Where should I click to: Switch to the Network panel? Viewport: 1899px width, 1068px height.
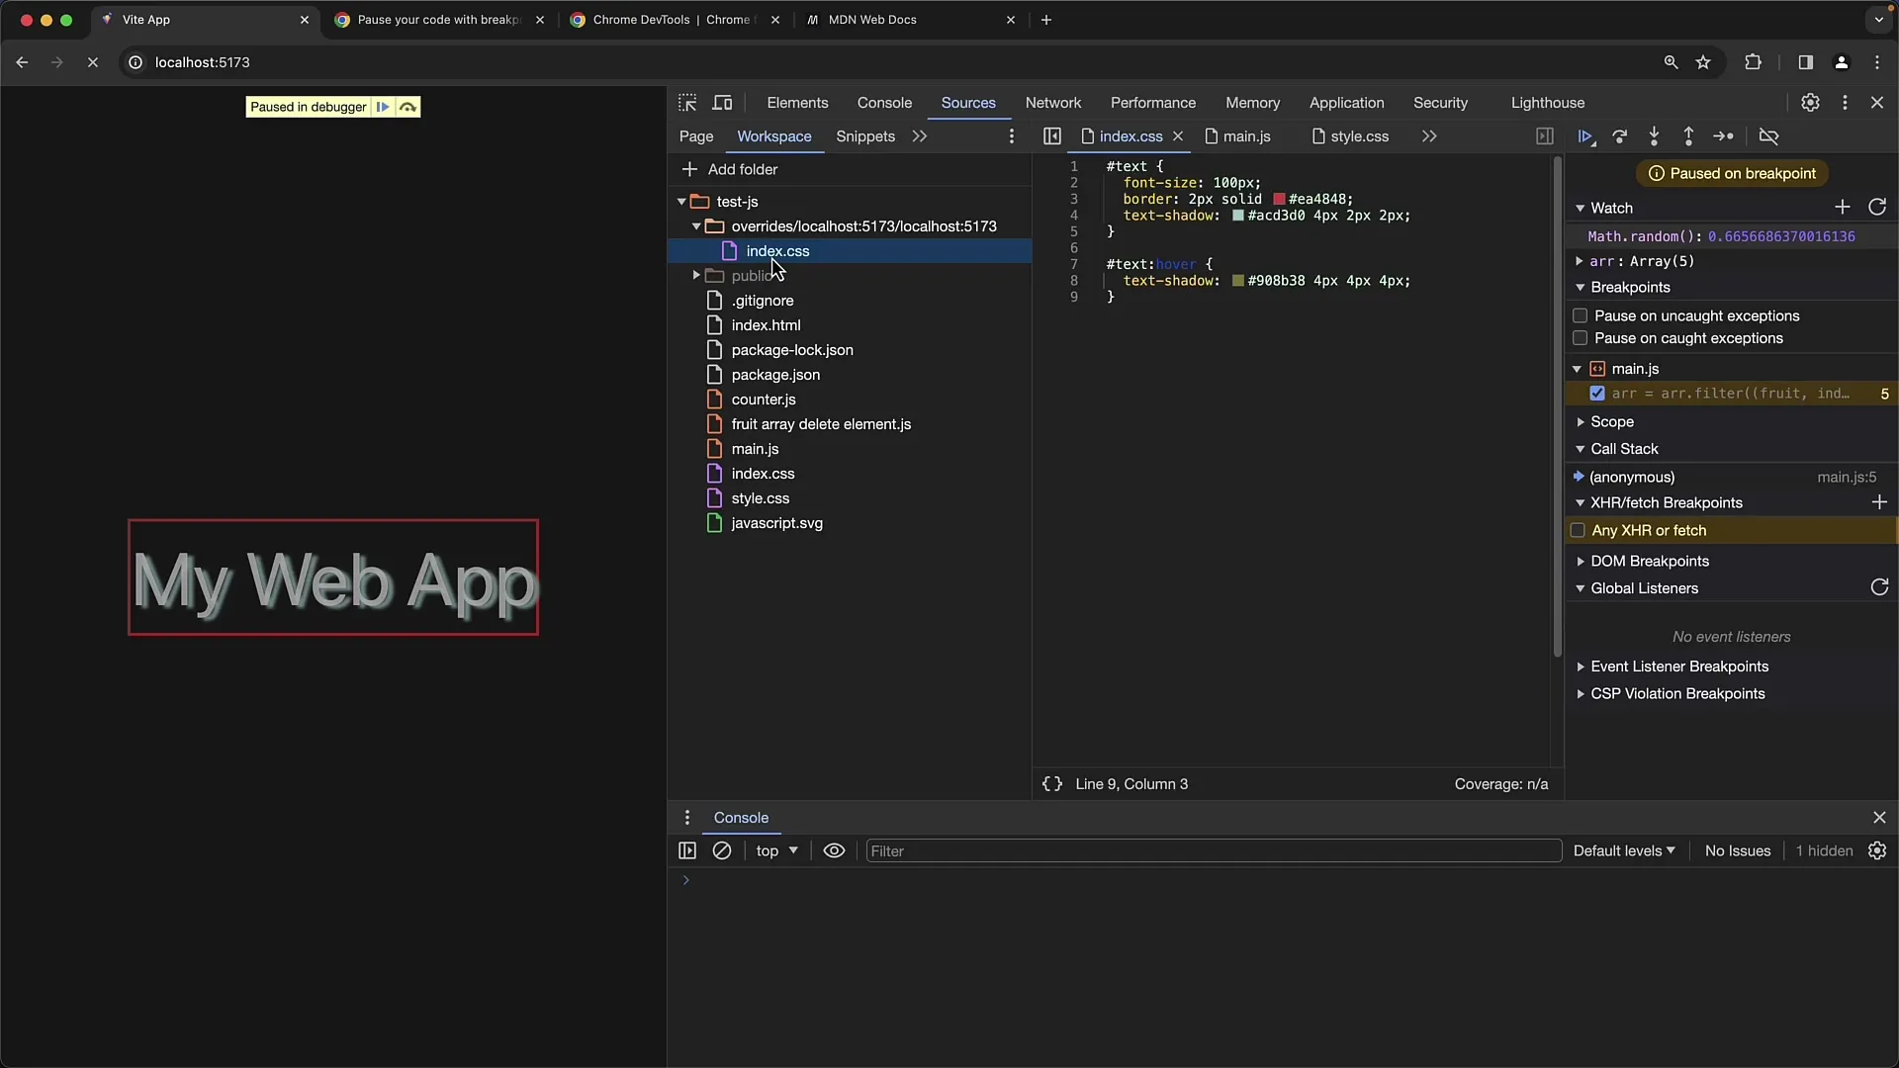[1052, 103]
